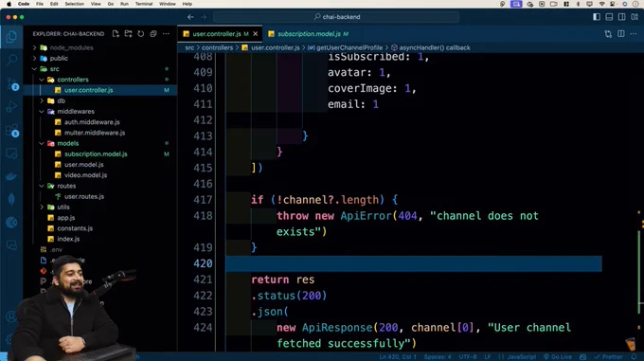
Task: Open the Explorer view in activity bar
Action: [11, 37]
